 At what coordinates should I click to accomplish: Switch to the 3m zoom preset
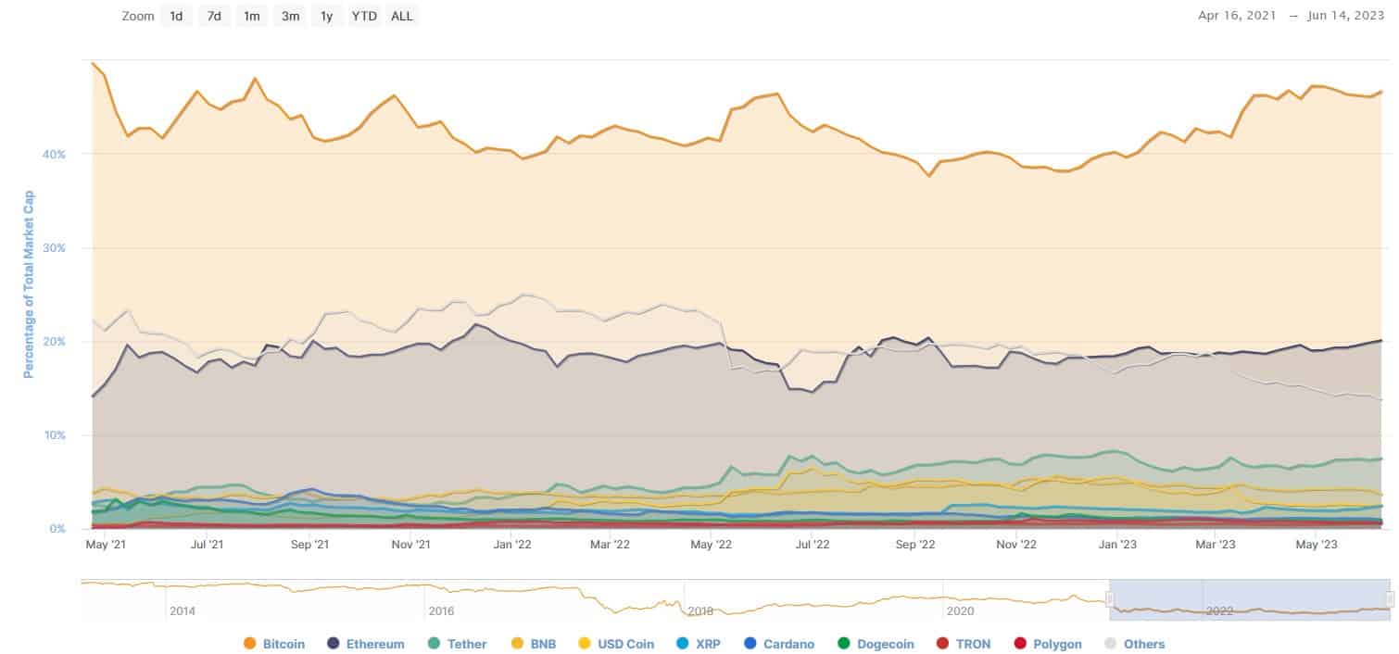(289, 16)
